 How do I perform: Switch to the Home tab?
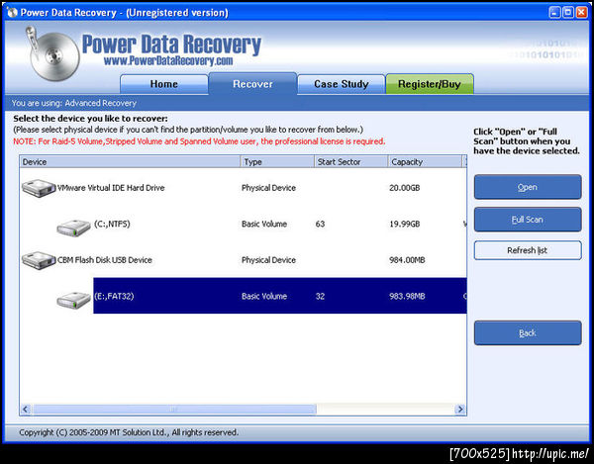[x=164, y=84]
